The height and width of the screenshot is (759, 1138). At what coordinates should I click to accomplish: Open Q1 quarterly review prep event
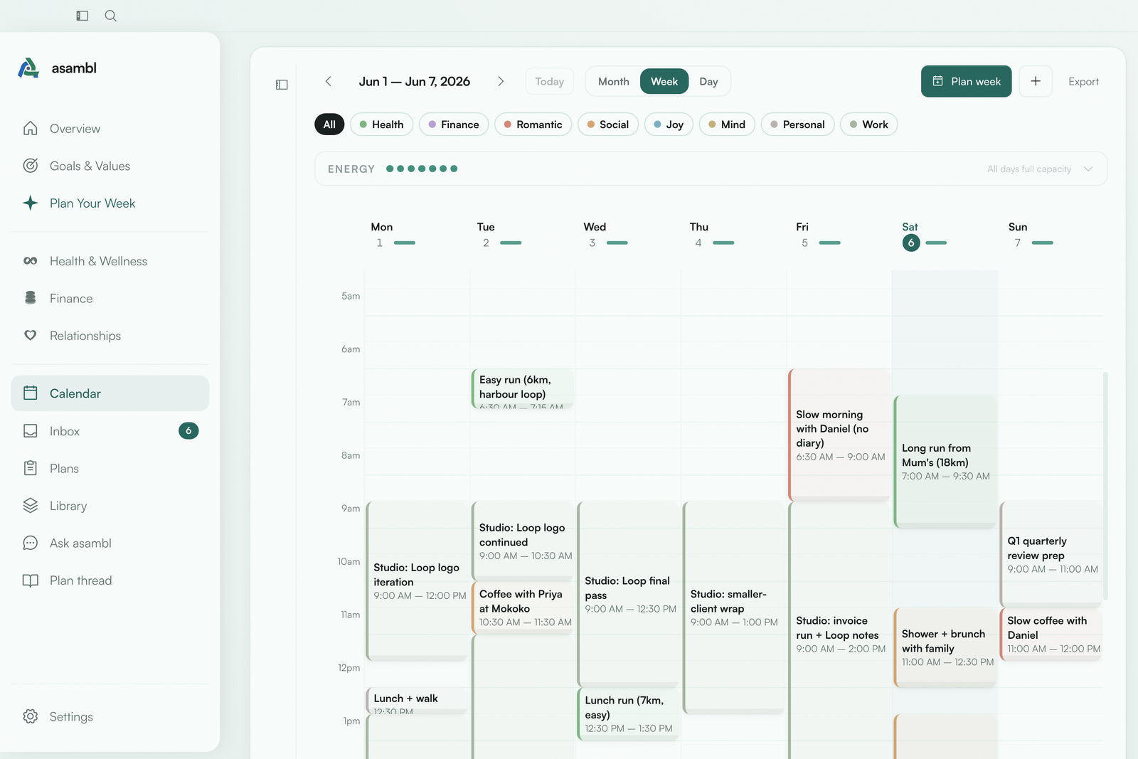tap(1051, 554)
